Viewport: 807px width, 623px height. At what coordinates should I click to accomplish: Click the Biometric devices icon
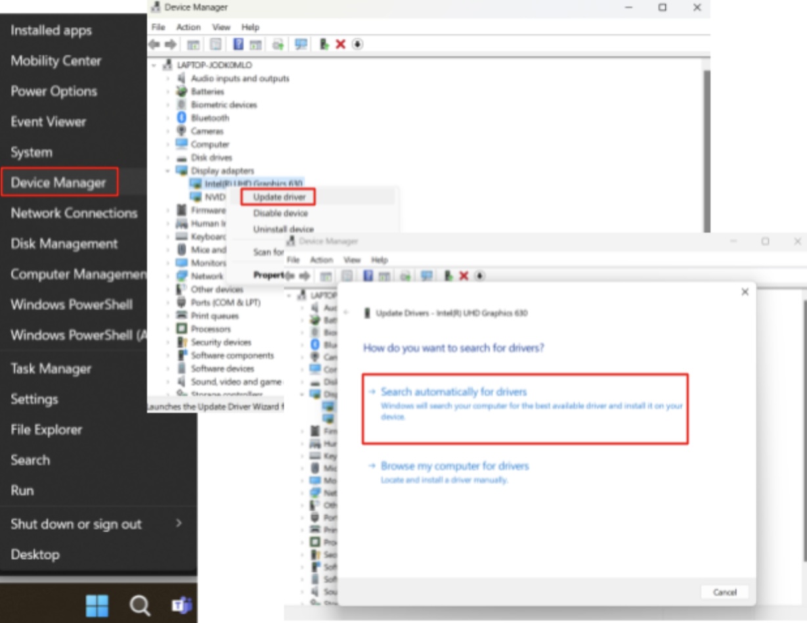coord(182,104)
